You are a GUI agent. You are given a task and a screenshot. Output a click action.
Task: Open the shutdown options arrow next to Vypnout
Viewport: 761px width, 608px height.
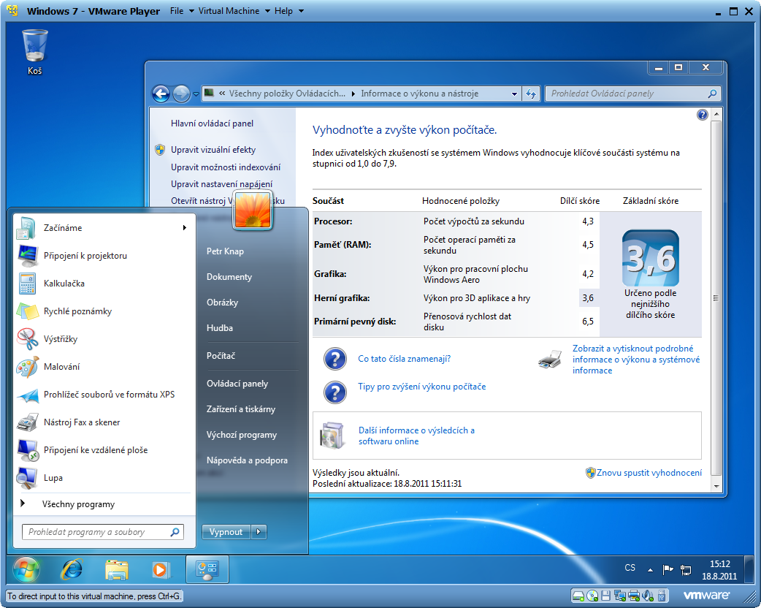(259, 532)
